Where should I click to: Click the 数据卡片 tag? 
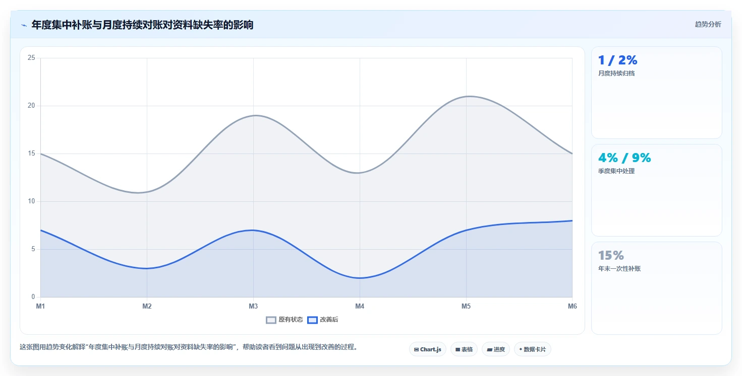point(533,349)
